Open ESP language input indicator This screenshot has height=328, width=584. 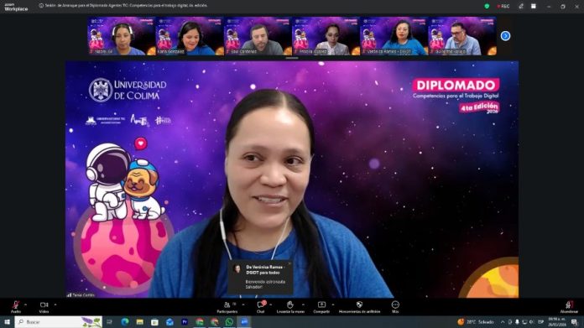(x=541, y=322)
